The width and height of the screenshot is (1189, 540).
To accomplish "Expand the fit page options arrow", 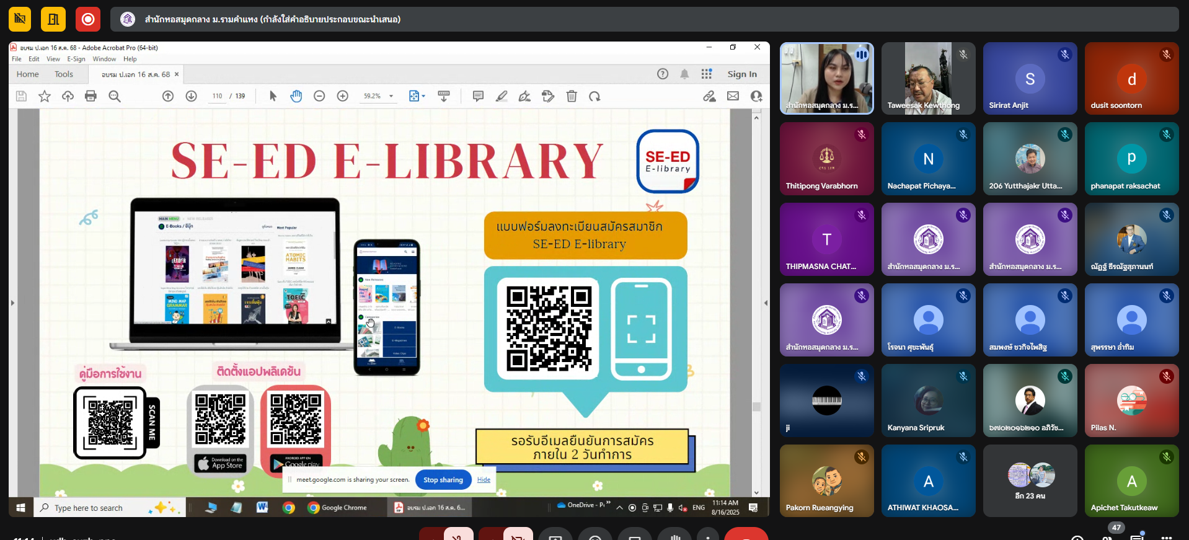I will 423,96.
